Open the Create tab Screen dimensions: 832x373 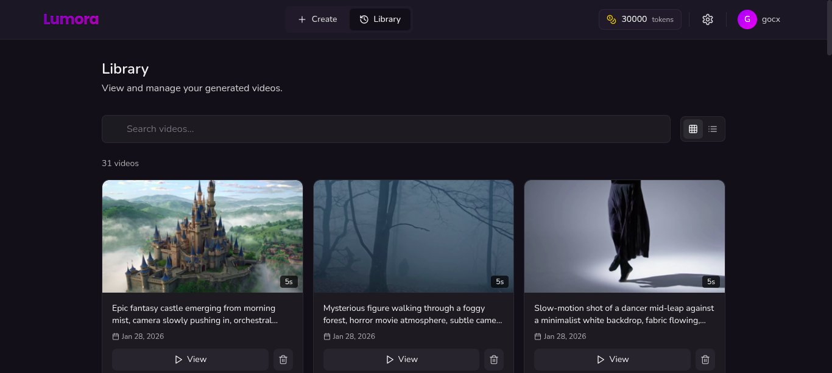click(317, 19)
